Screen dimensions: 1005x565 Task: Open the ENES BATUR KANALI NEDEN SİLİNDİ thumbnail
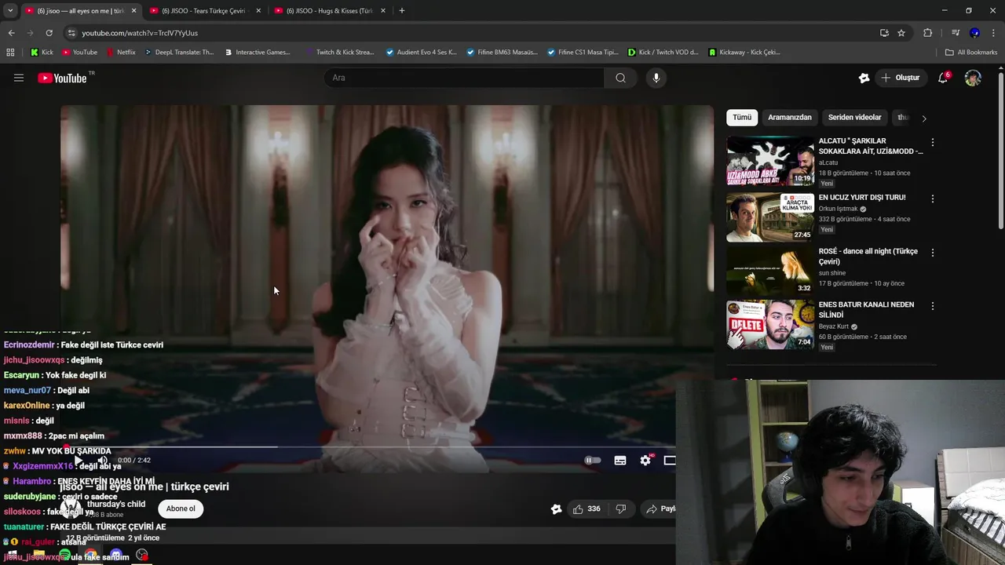[770, 324]
